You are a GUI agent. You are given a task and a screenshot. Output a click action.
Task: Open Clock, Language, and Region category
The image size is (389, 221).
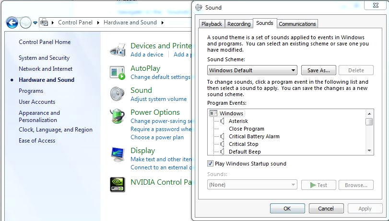56,130
